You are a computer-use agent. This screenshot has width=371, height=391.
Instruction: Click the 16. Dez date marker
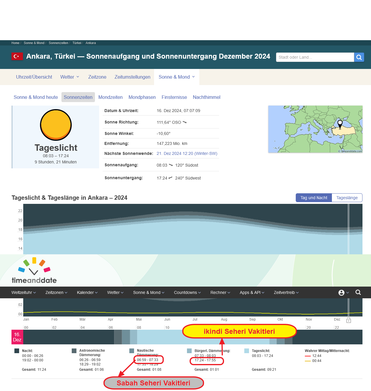pos(17,337)
